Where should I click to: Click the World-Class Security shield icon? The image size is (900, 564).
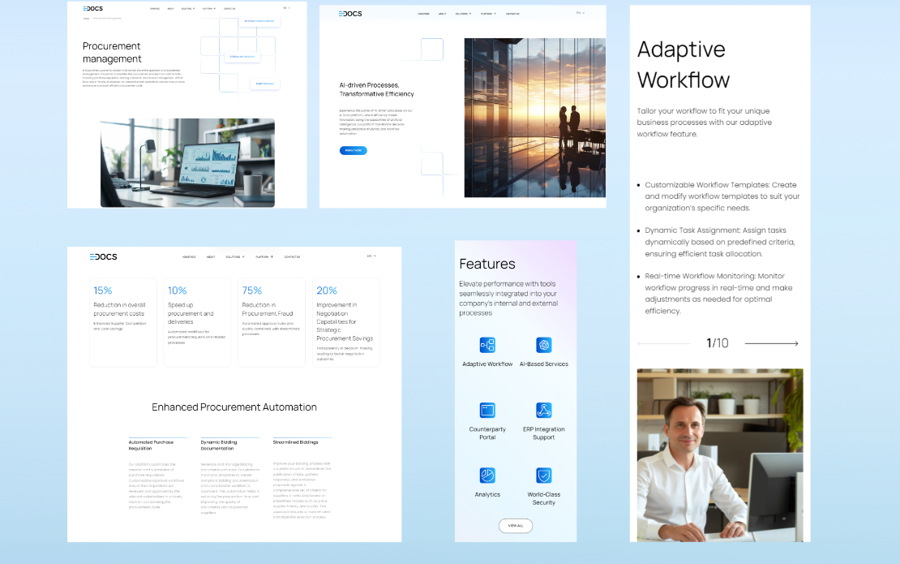(x=543, y=475)
